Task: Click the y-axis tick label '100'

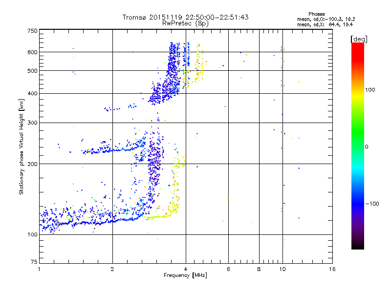Action: point(32,235)
